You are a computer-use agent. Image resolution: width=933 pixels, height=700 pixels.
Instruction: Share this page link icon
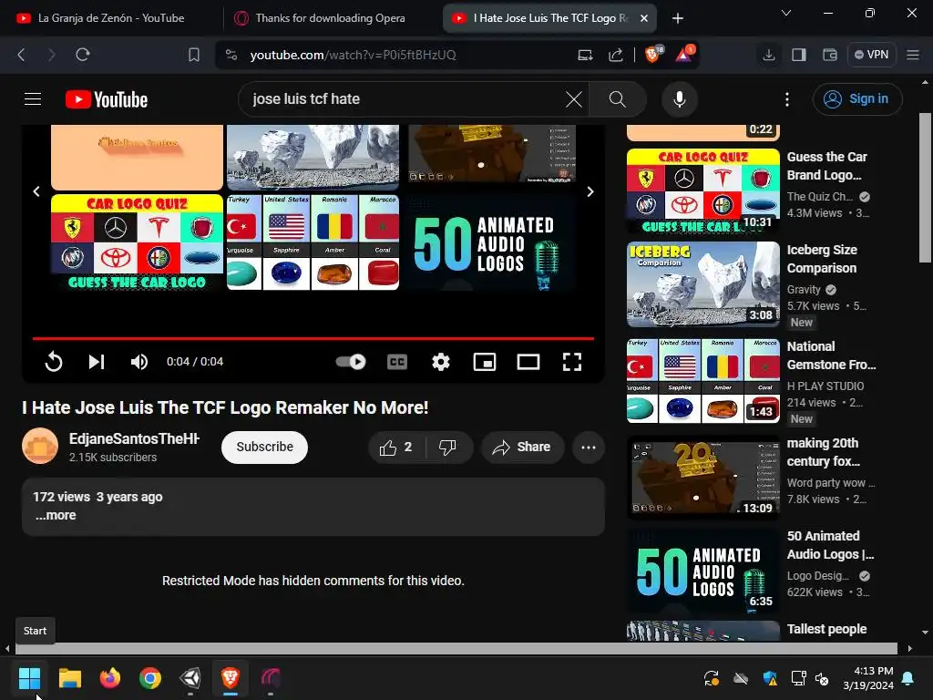pos(615,55)
